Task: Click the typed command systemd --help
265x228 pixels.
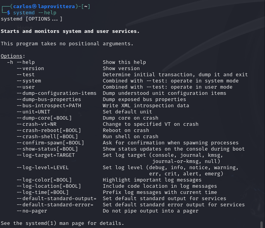Action: [35, 13]
